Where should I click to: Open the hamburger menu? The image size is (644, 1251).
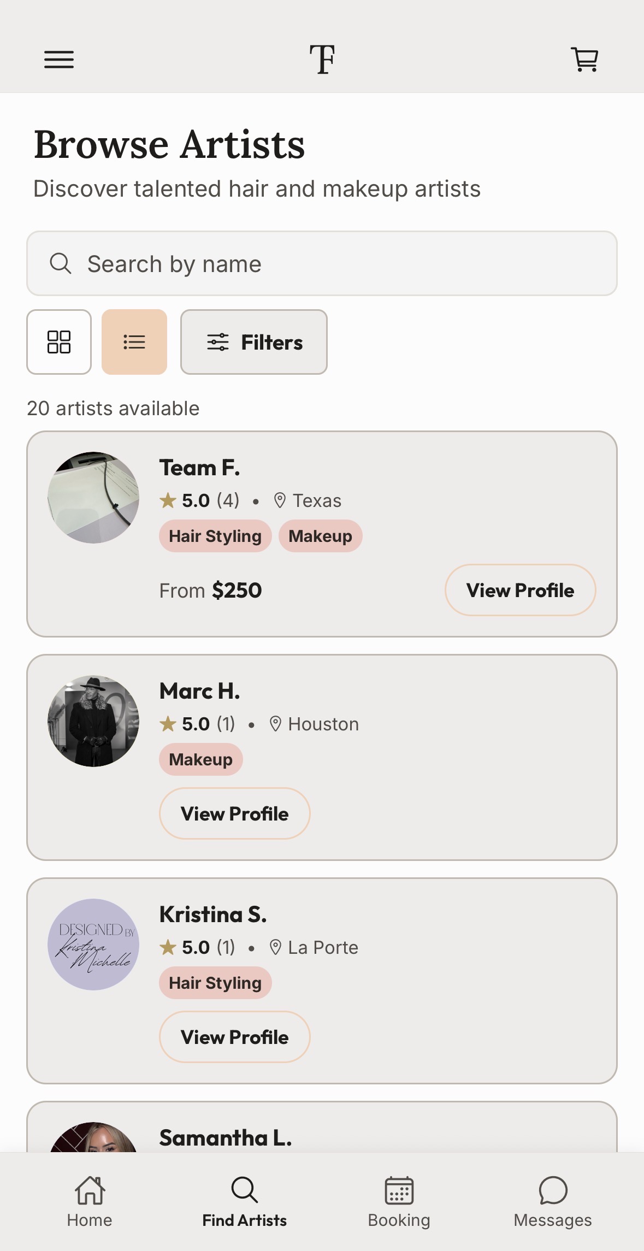pos(59,59)
